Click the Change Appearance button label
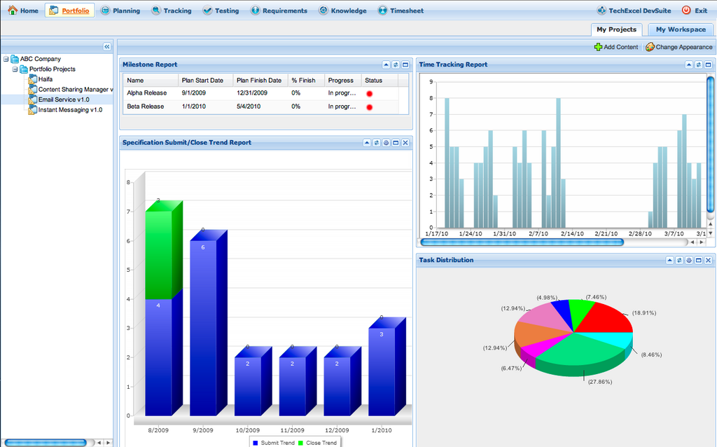717x447 pixels. [x=684, y=47]
